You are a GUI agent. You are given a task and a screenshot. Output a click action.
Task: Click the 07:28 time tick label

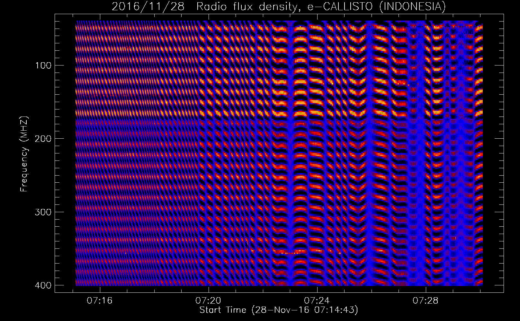tap(426, 301)
